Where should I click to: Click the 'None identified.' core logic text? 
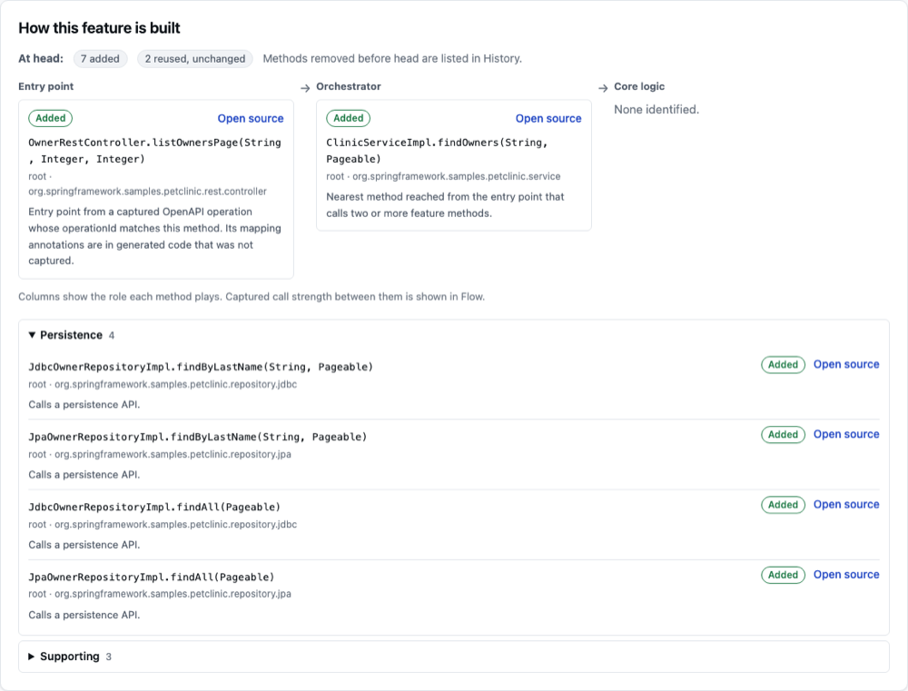point(656,110)
